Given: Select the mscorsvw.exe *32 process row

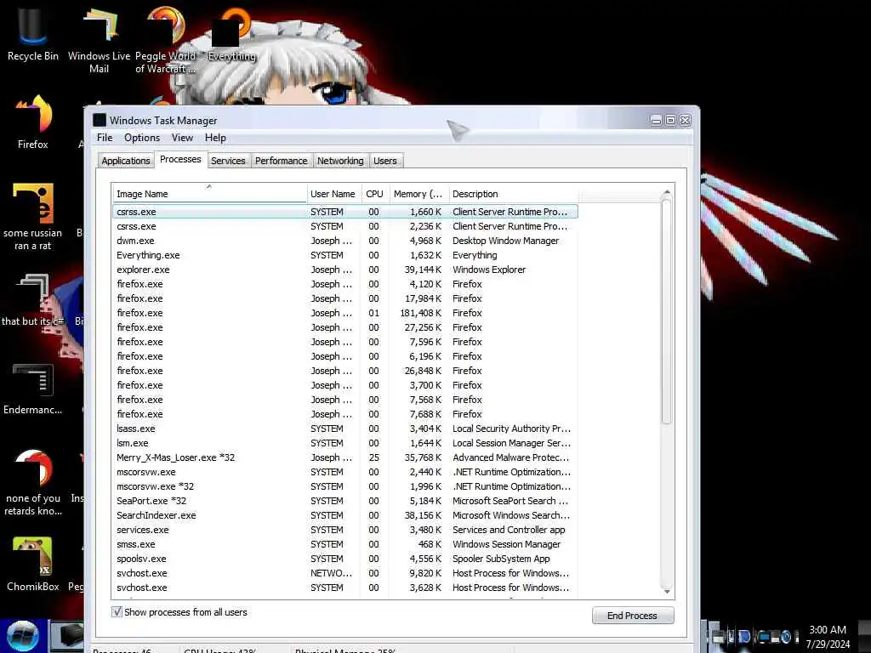Looking at the screenshot, I should pyautogui.click(x=345, y=485).
